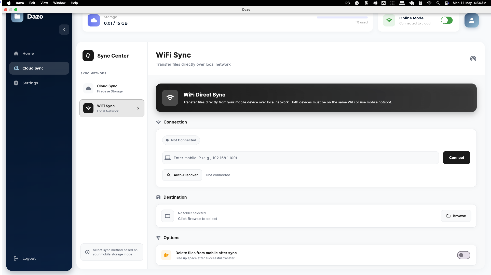Click the Browse folder button
Image resolution: width=491 pixels, height=275 pixels.
pyautogui.click(x=456, y=216)
